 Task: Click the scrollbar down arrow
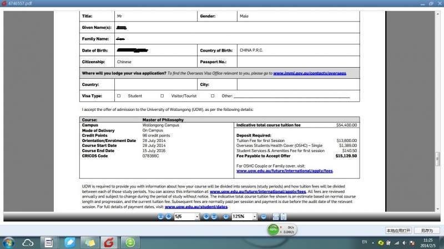coord(438,209)
